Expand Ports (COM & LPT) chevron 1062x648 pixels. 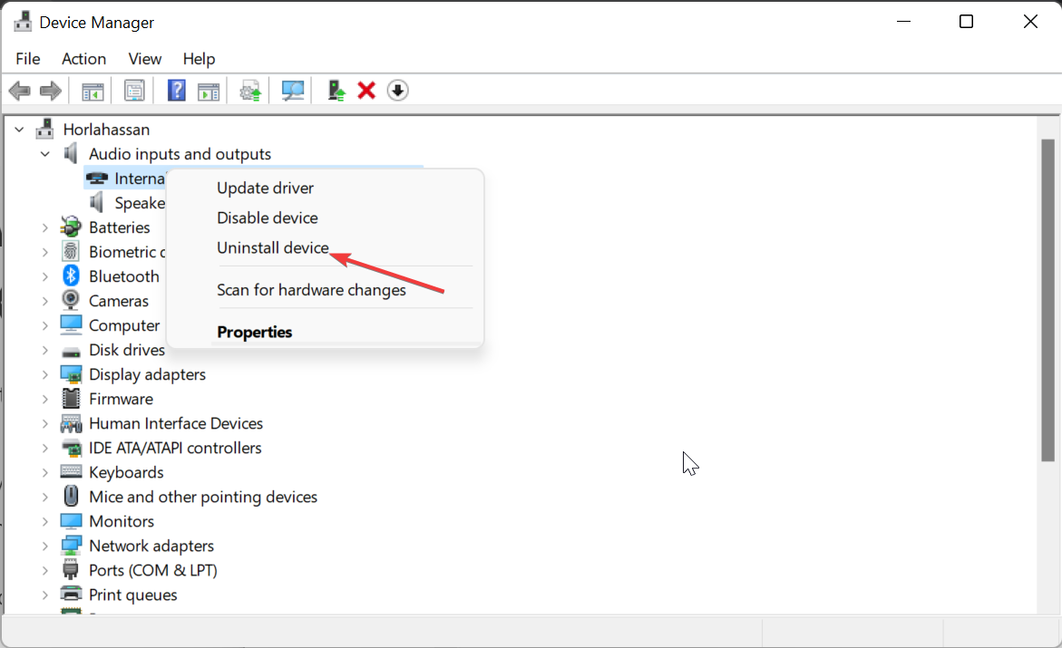(x=44, y=570)
